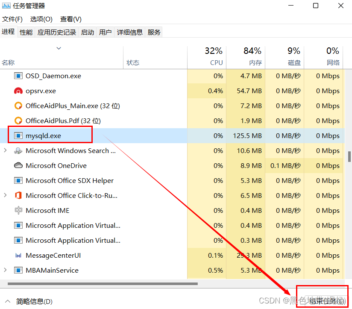Screen dimensions: 352x309
Task: Sort by the 9% 磁盘 column header
Action: 285,57
